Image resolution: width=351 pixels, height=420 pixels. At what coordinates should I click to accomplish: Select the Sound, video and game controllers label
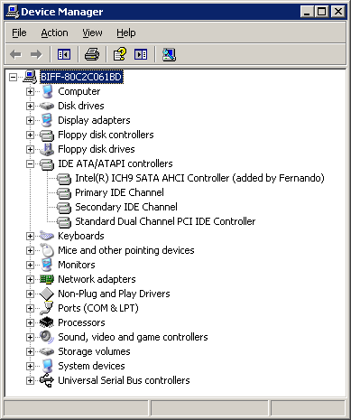[x=133, y=337]
